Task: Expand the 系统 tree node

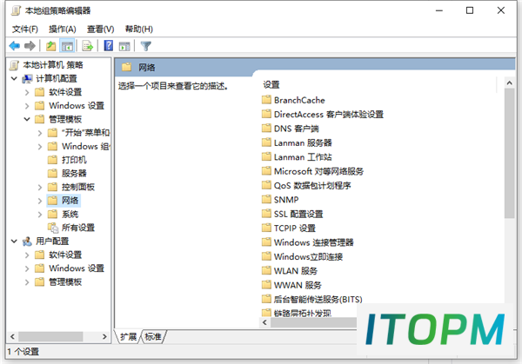Action: 40,214
